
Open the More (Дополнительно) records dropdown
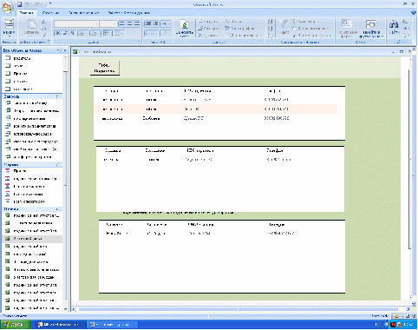pos(244,36)
